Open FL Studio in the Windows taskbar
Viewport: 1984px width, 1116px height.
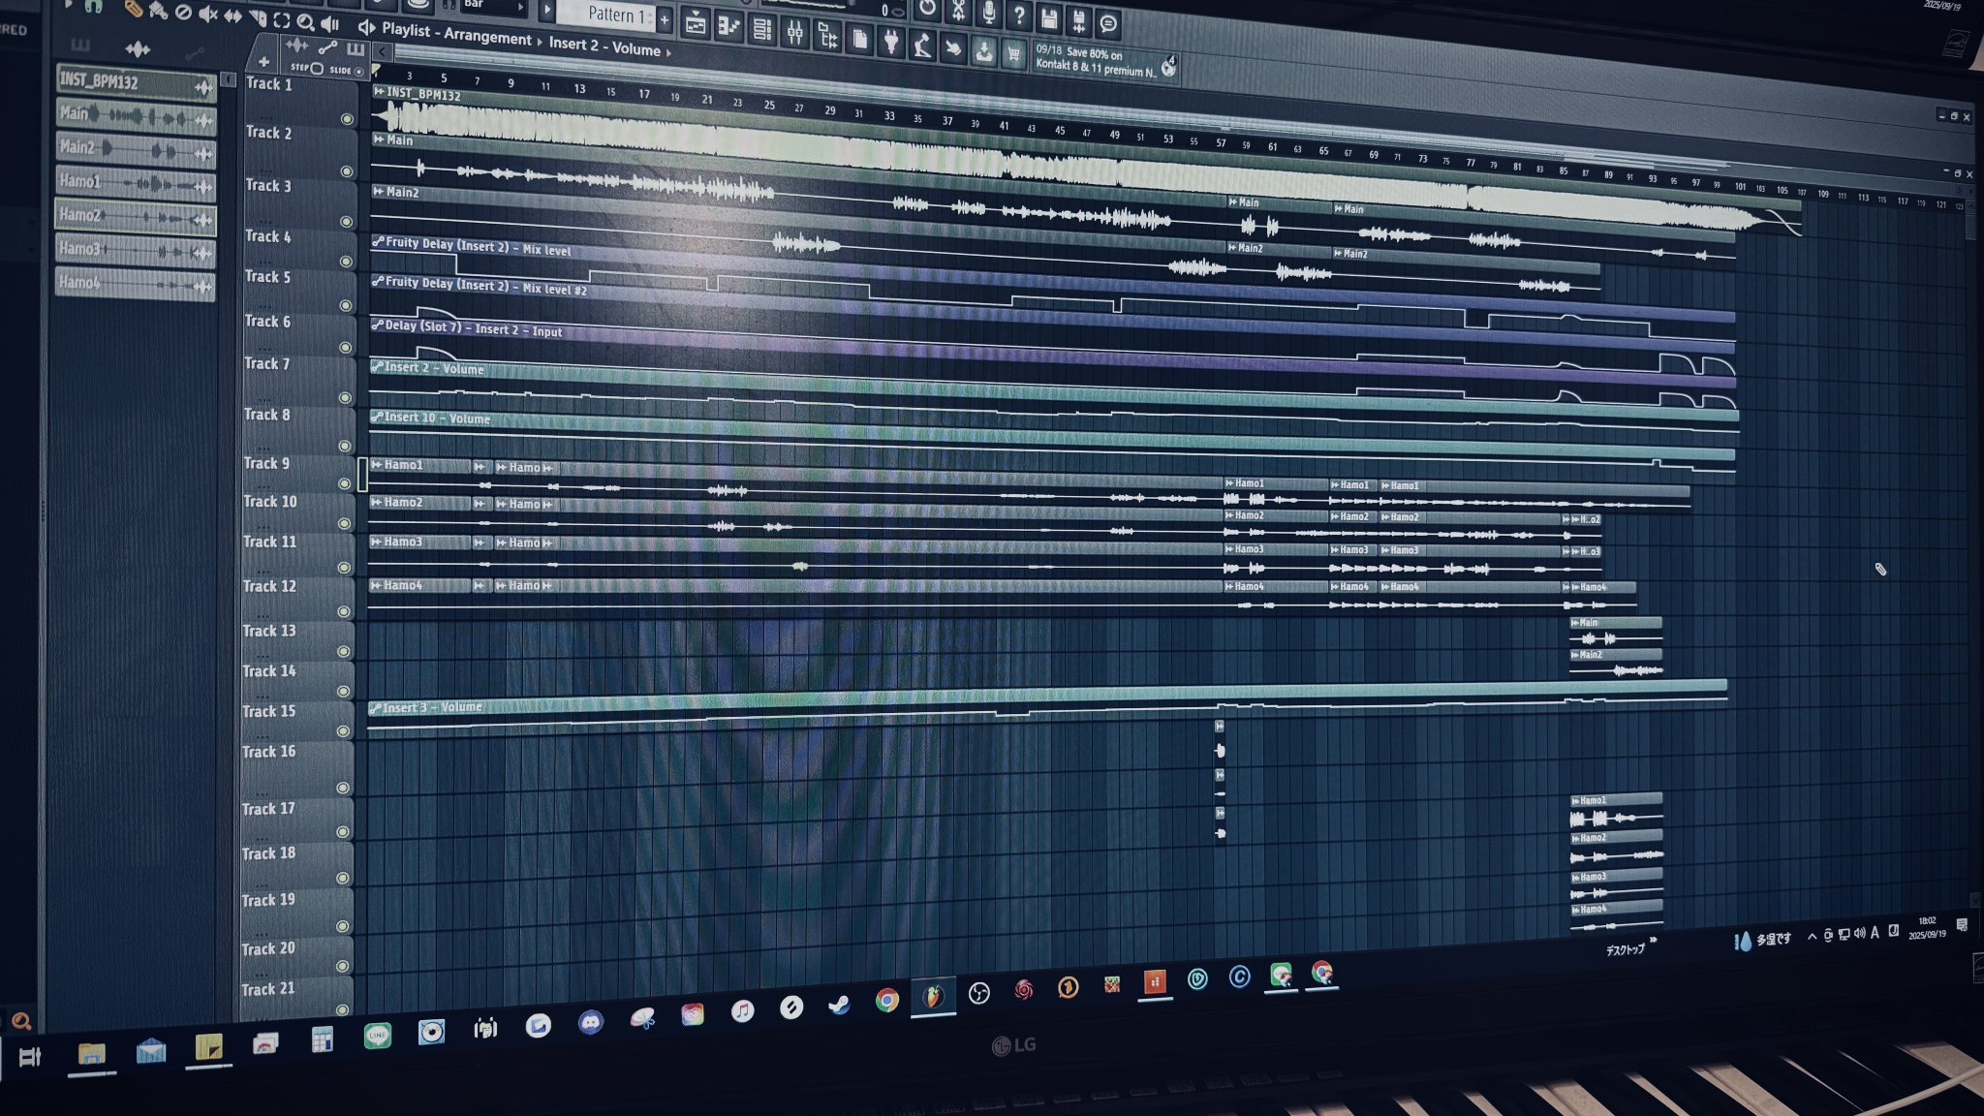(933, 998)
